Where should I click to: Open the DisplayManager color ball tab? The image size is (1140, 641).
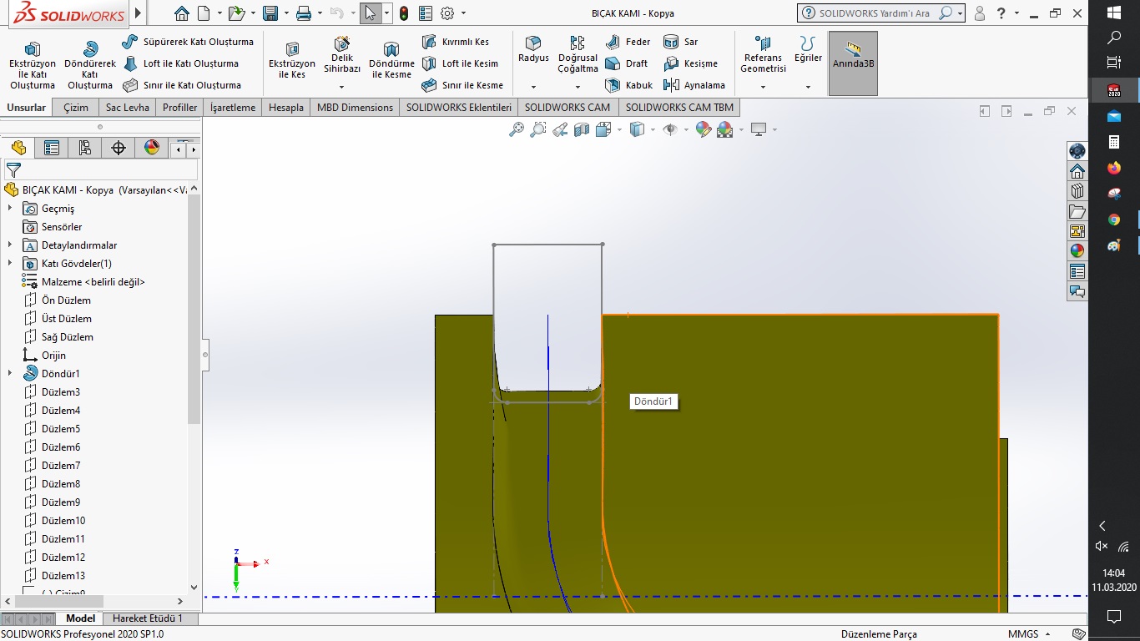coord(151,149)
